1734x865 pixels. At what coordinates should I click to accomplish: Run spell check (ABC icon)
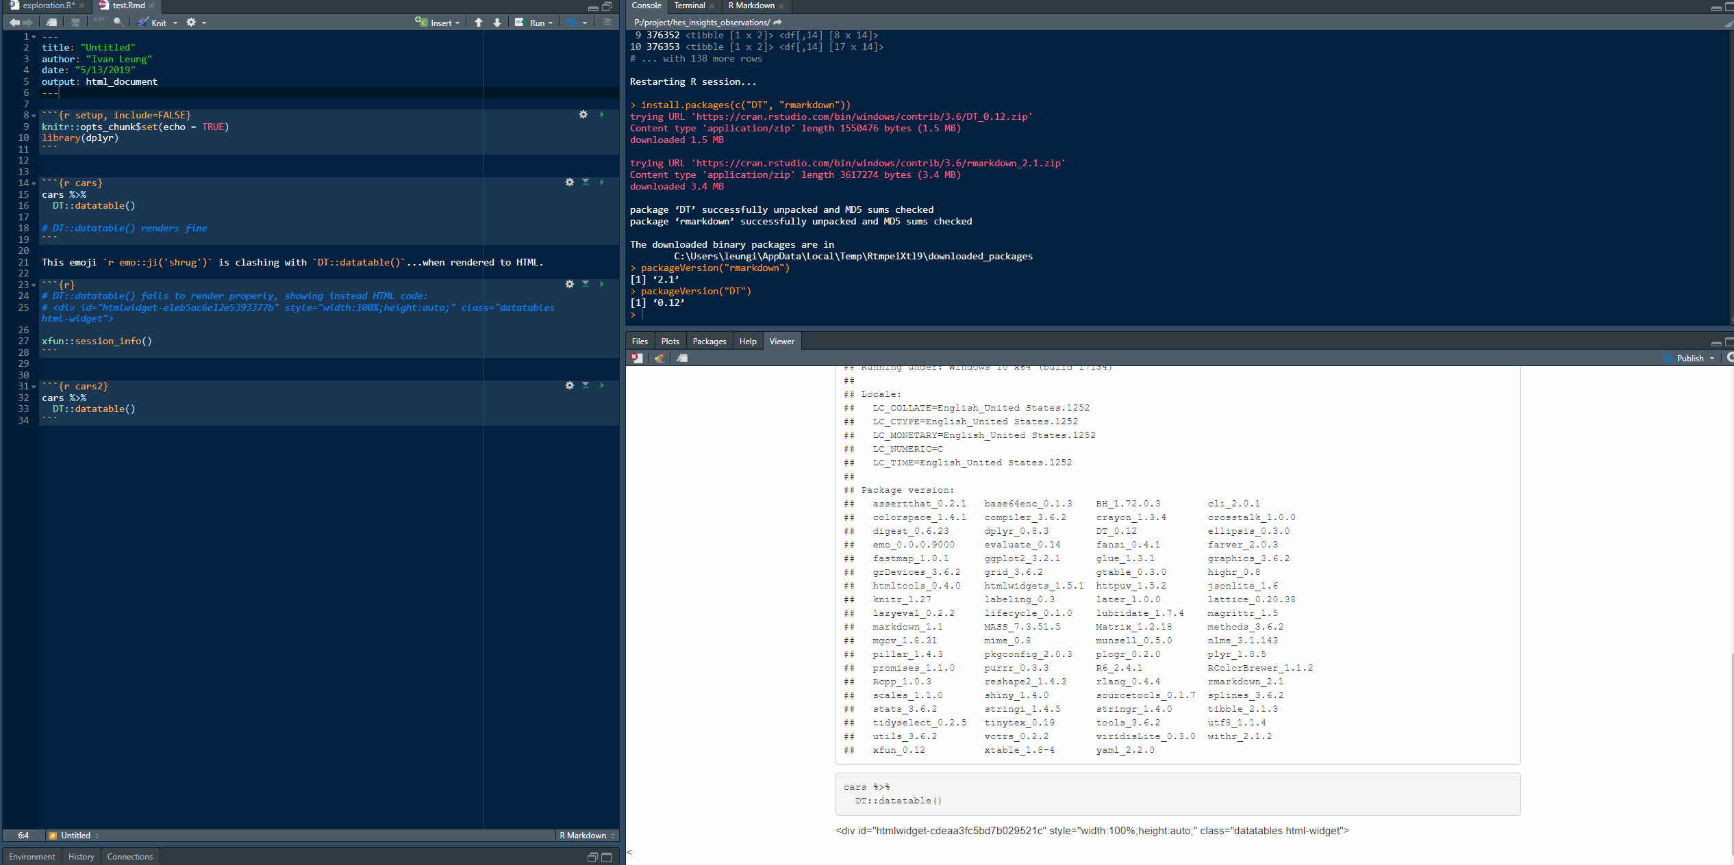coord(100,22)
